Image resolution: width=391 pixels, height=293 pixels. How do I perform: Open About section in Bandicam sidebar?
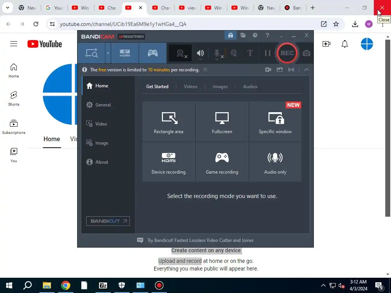tap(108, 162)
